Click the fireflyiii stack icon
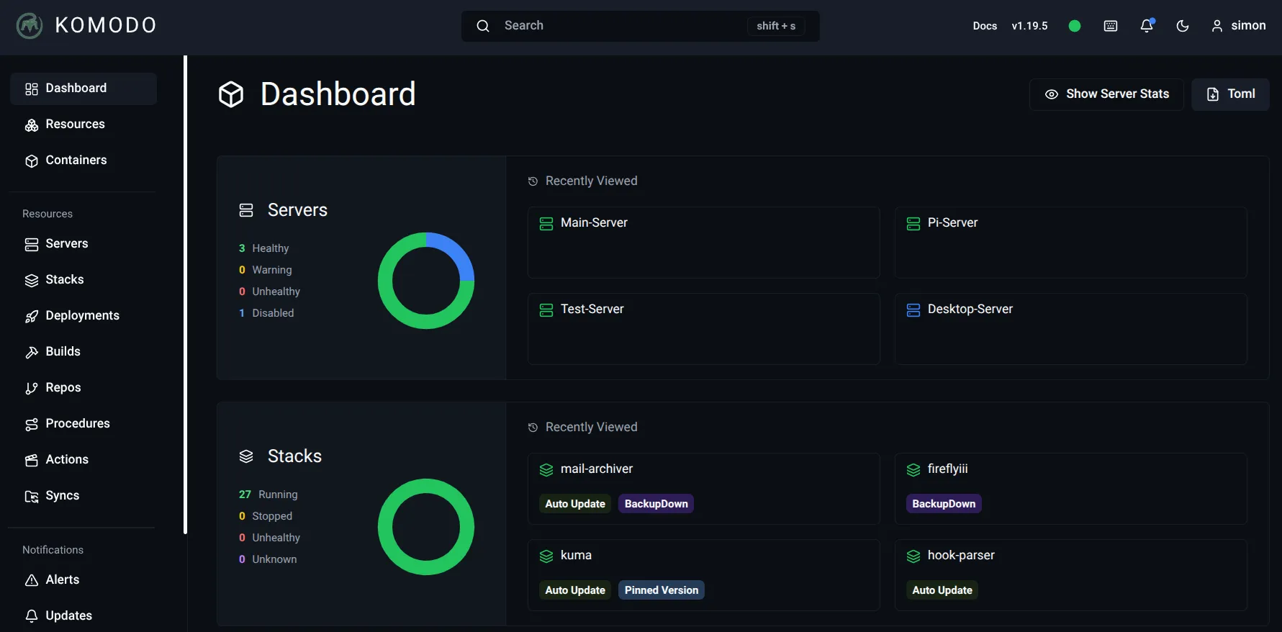Image resolution: width=1282 pixels, height=632 pixels. tap(913, 470)
